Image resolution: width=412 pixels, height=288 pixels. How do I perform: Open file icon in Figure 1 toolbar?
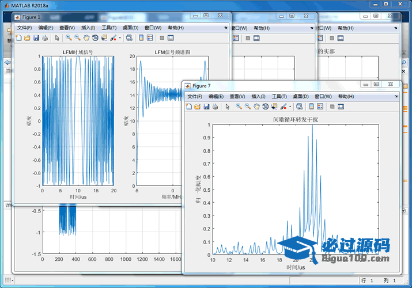click(x=27, y=38)
